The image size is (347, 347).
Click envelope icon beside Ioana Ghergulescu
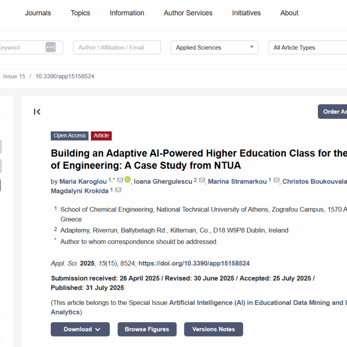click(202, 180)
